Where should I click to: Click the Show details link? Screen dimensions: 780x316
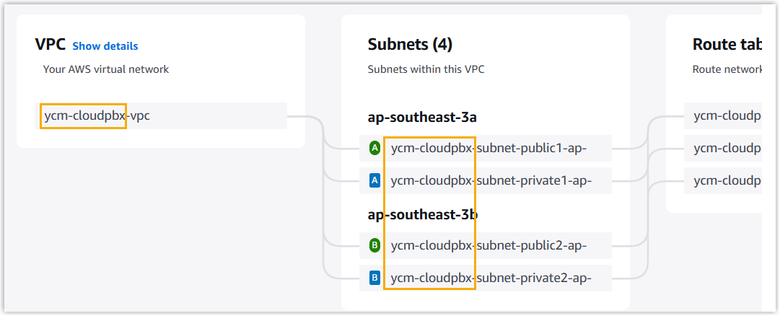(105, 46)
